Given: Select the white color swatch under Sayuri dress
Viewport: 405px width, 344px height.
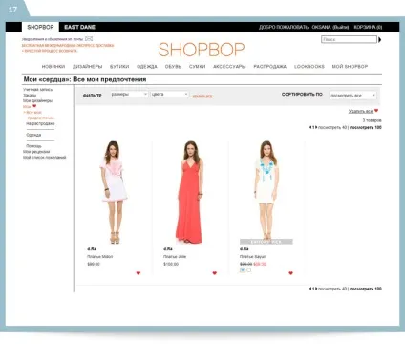Looking at the screenshot, I should click(x=248, y=270).
